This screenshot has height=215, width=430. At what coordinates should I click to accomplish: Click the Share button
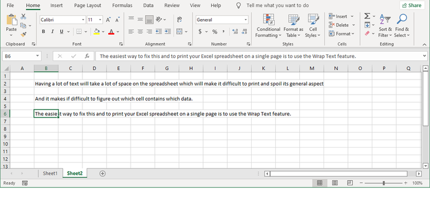point(412,6)
